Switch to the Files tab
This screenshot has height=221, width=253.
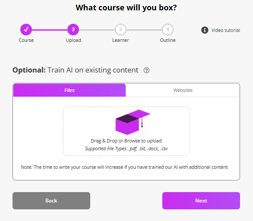click(x=70, y=90)
